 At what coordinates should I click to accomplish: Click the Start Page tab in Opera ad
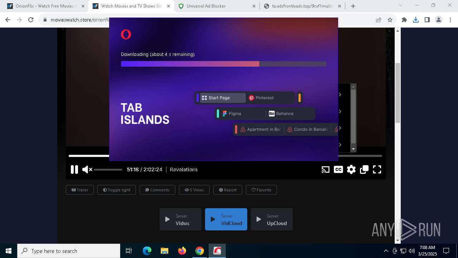click(x=223, y=98)
